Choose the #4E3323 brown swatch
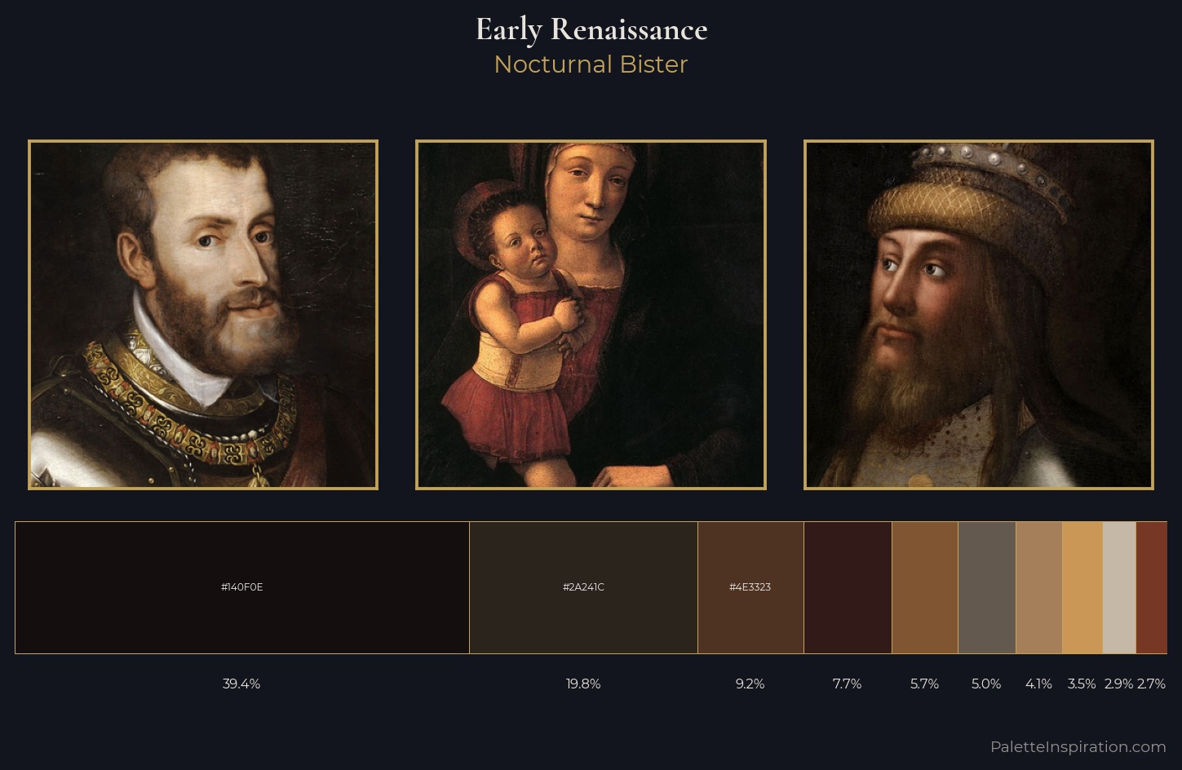 point(750,587)
